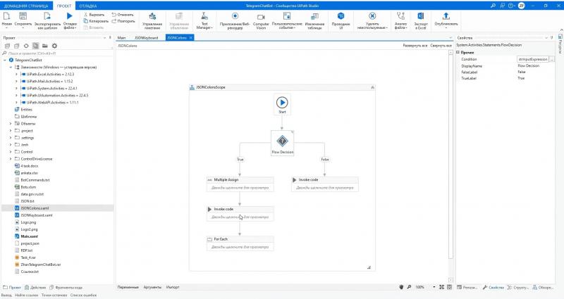Open search icon in title bar
The image size is (564, 299).
coord(493,6)
